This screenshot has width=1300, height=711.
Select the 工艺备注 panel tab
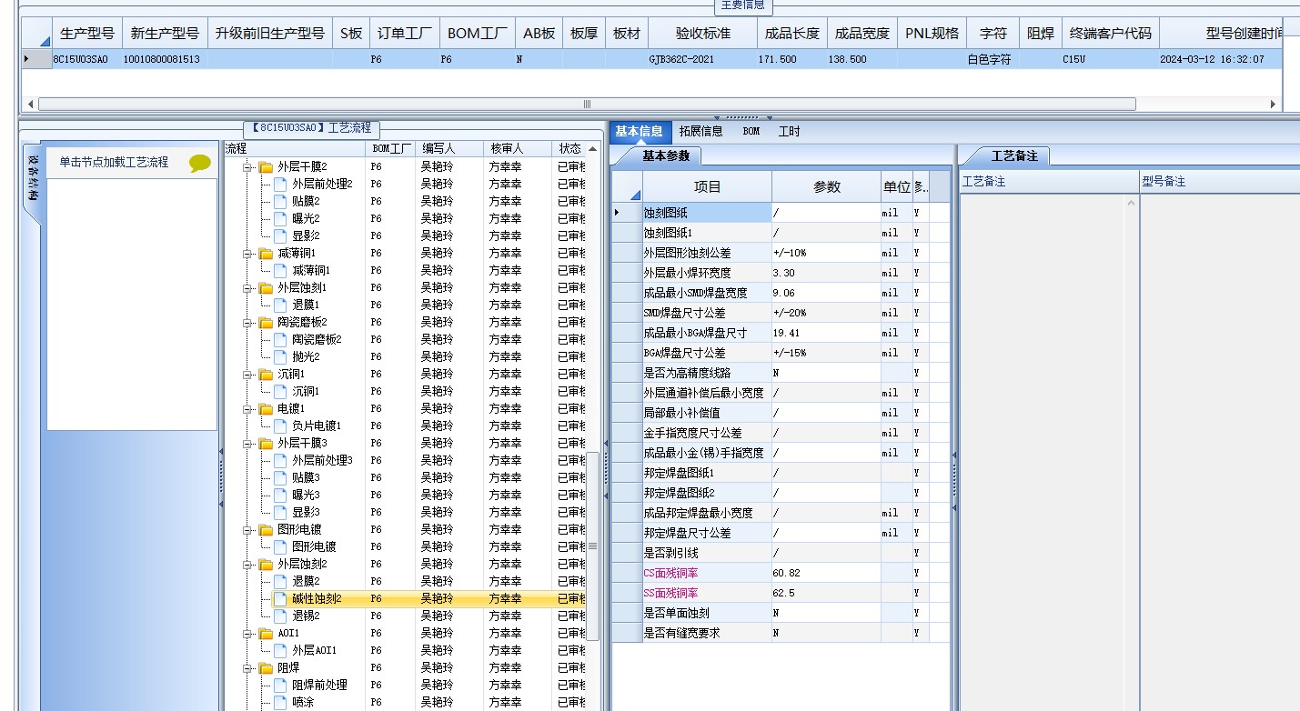coord(1013,155)
